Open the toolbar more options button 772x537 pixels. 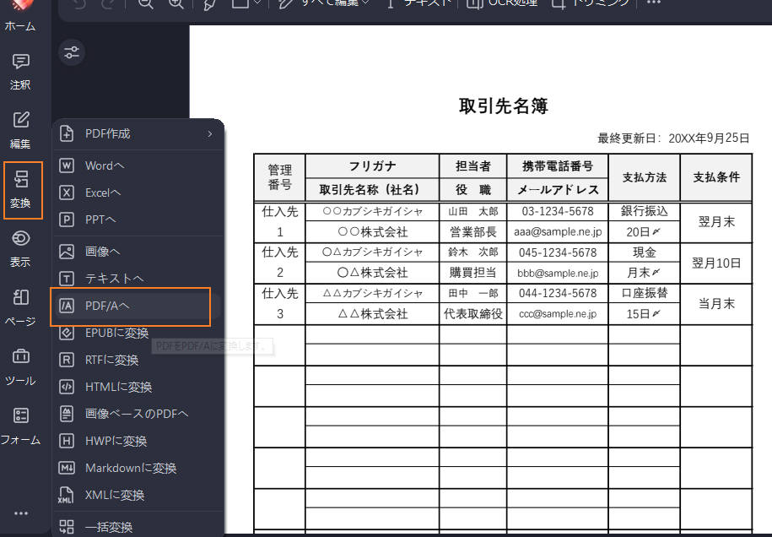pyautogui.click(x=654, y=4)
